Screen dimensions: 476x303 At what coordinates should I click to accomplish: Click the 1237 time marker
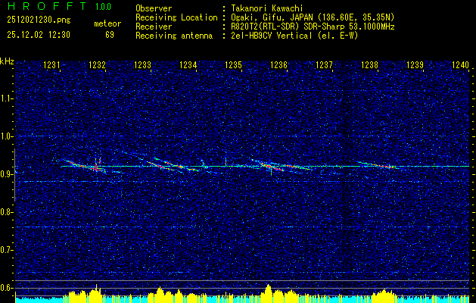(324, 64)
